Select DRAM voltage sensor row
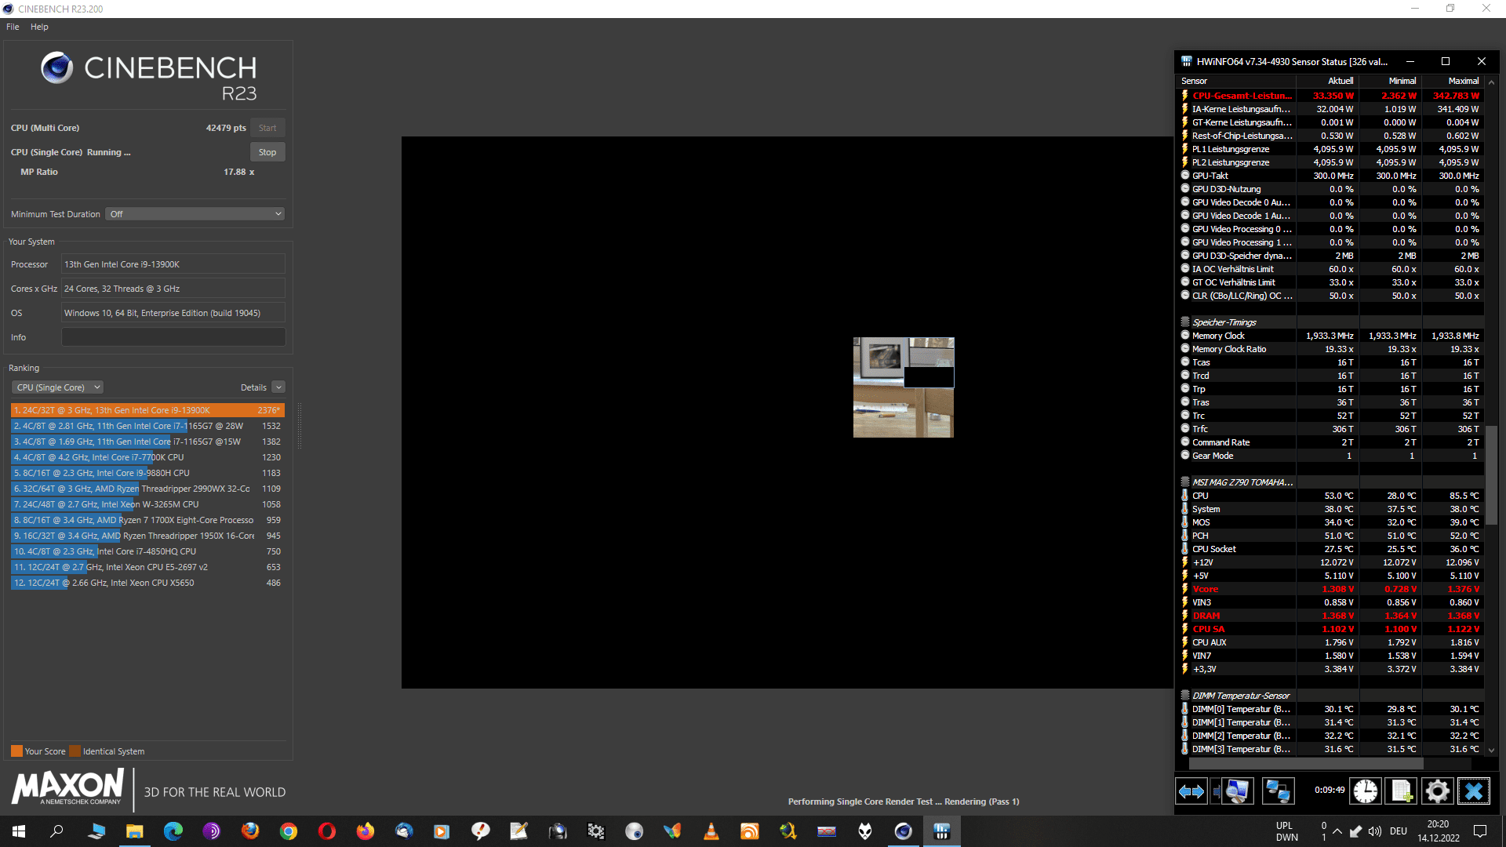The width and height of the screenshot is (1506, 847). pos(1330,616)
